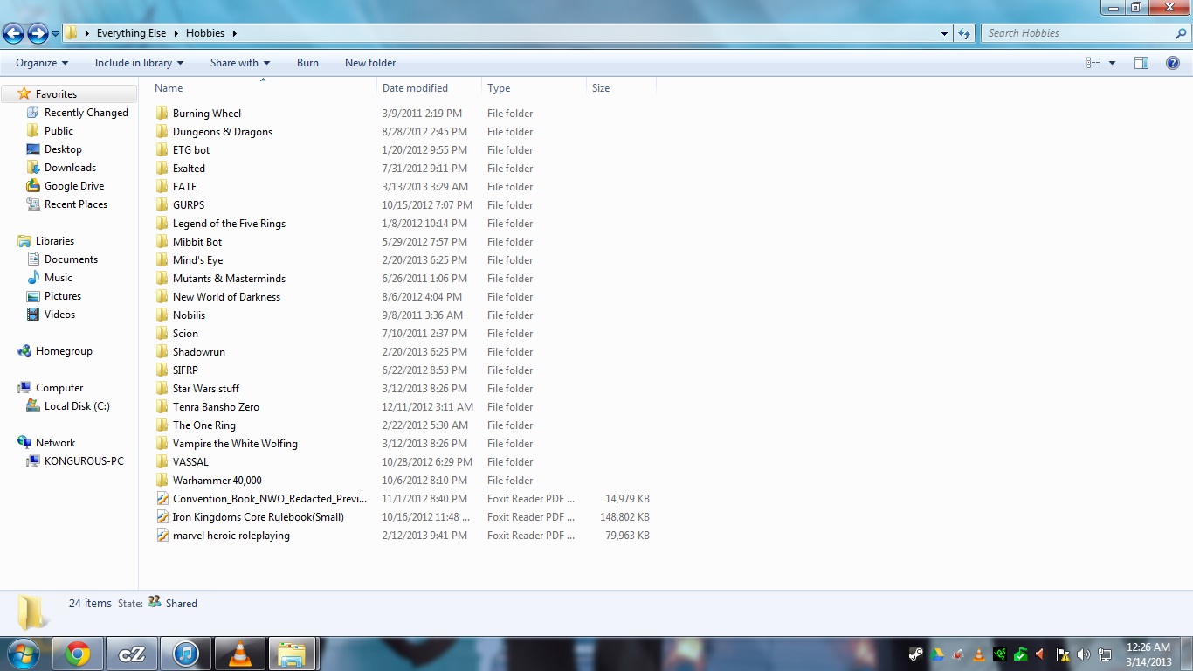
Task: Launch VLC media player from the taskbar
Action: tap(238, 654)
